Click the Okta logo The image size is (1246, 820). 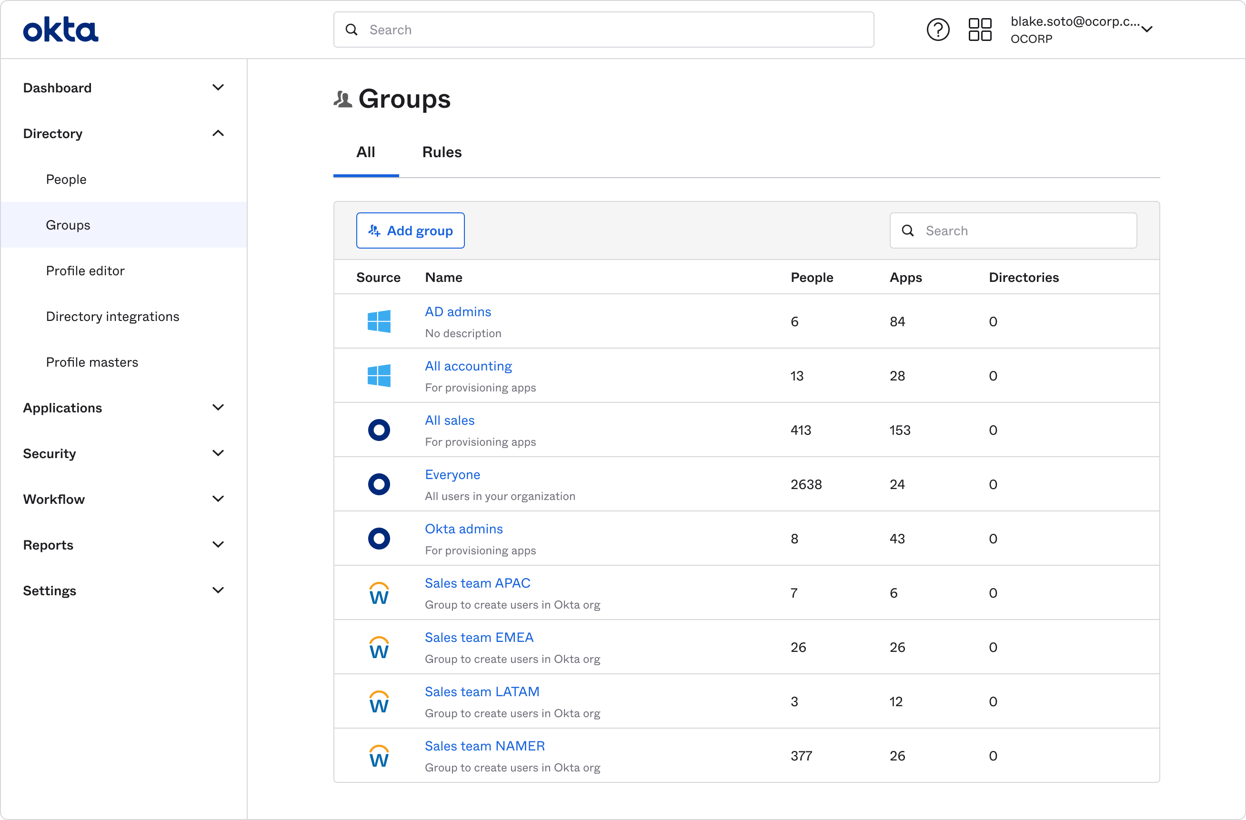(x=60, y=30)
